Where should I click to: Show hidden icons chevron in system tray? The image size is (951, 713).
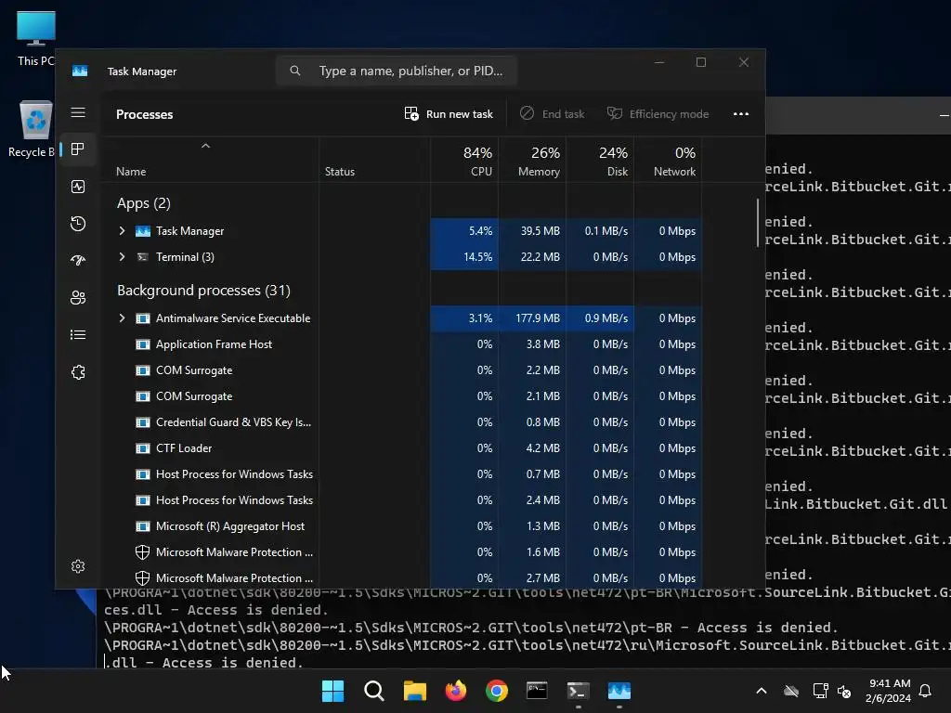pos(762,691)
